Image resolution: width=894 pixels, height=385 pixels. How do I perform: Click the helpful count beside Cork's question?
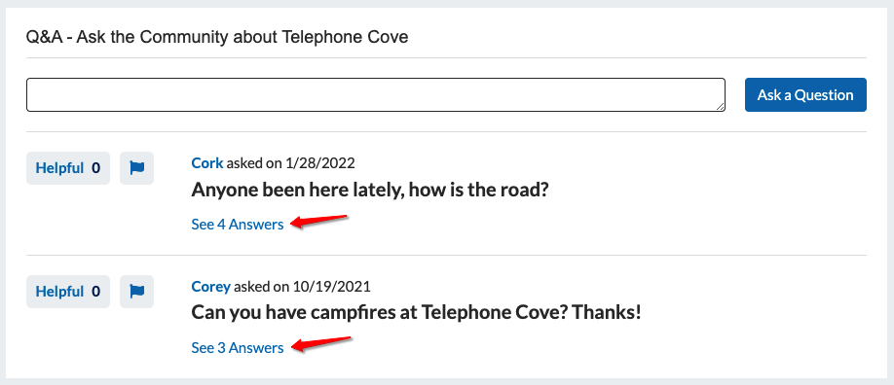(95, 168)
